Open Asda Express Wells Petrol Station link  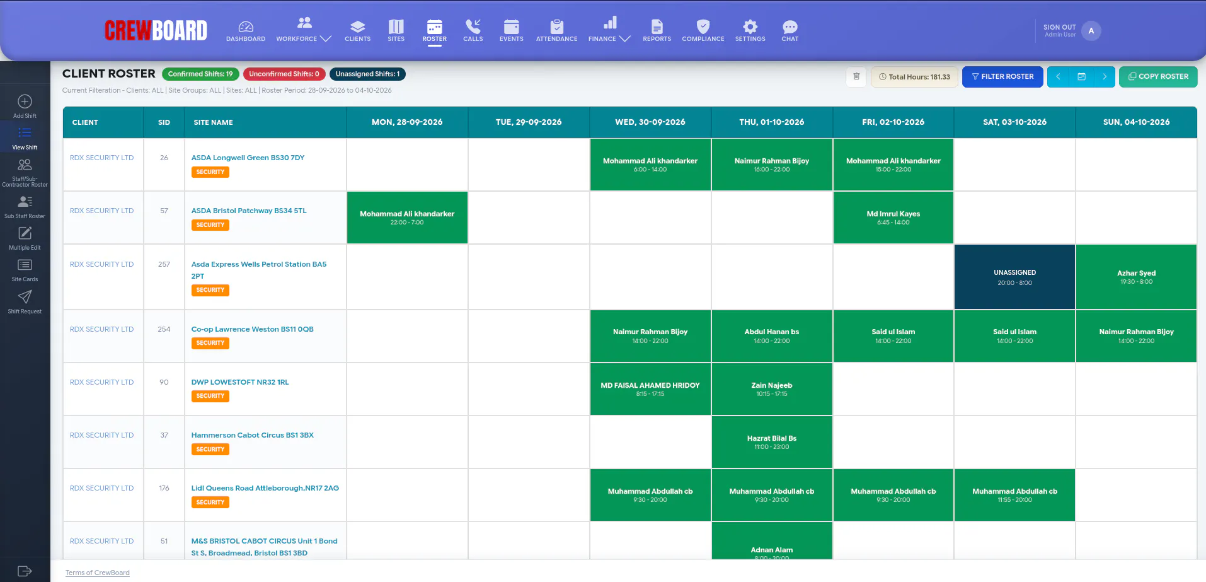click(x=258, y=270)
